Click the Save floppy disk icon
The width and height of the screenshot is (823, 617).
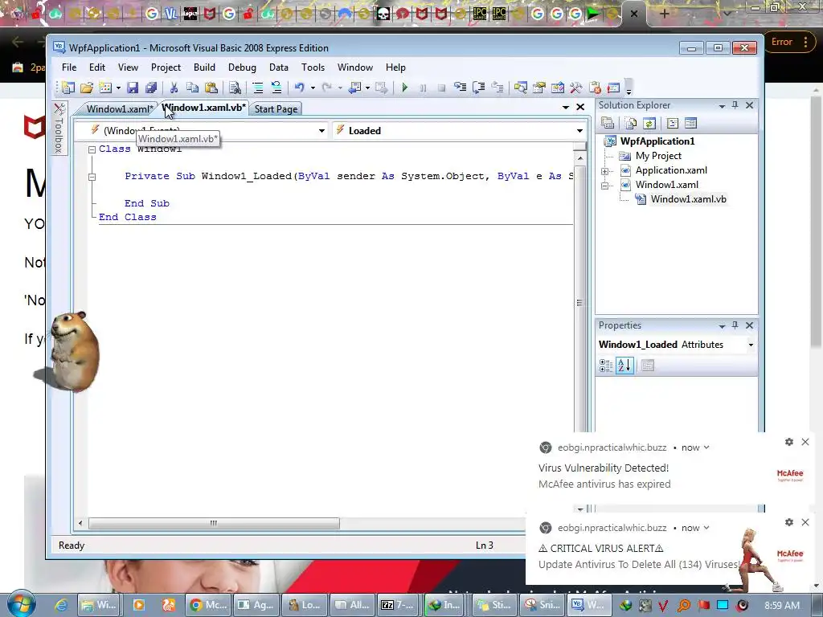click(x=133, y=88)
